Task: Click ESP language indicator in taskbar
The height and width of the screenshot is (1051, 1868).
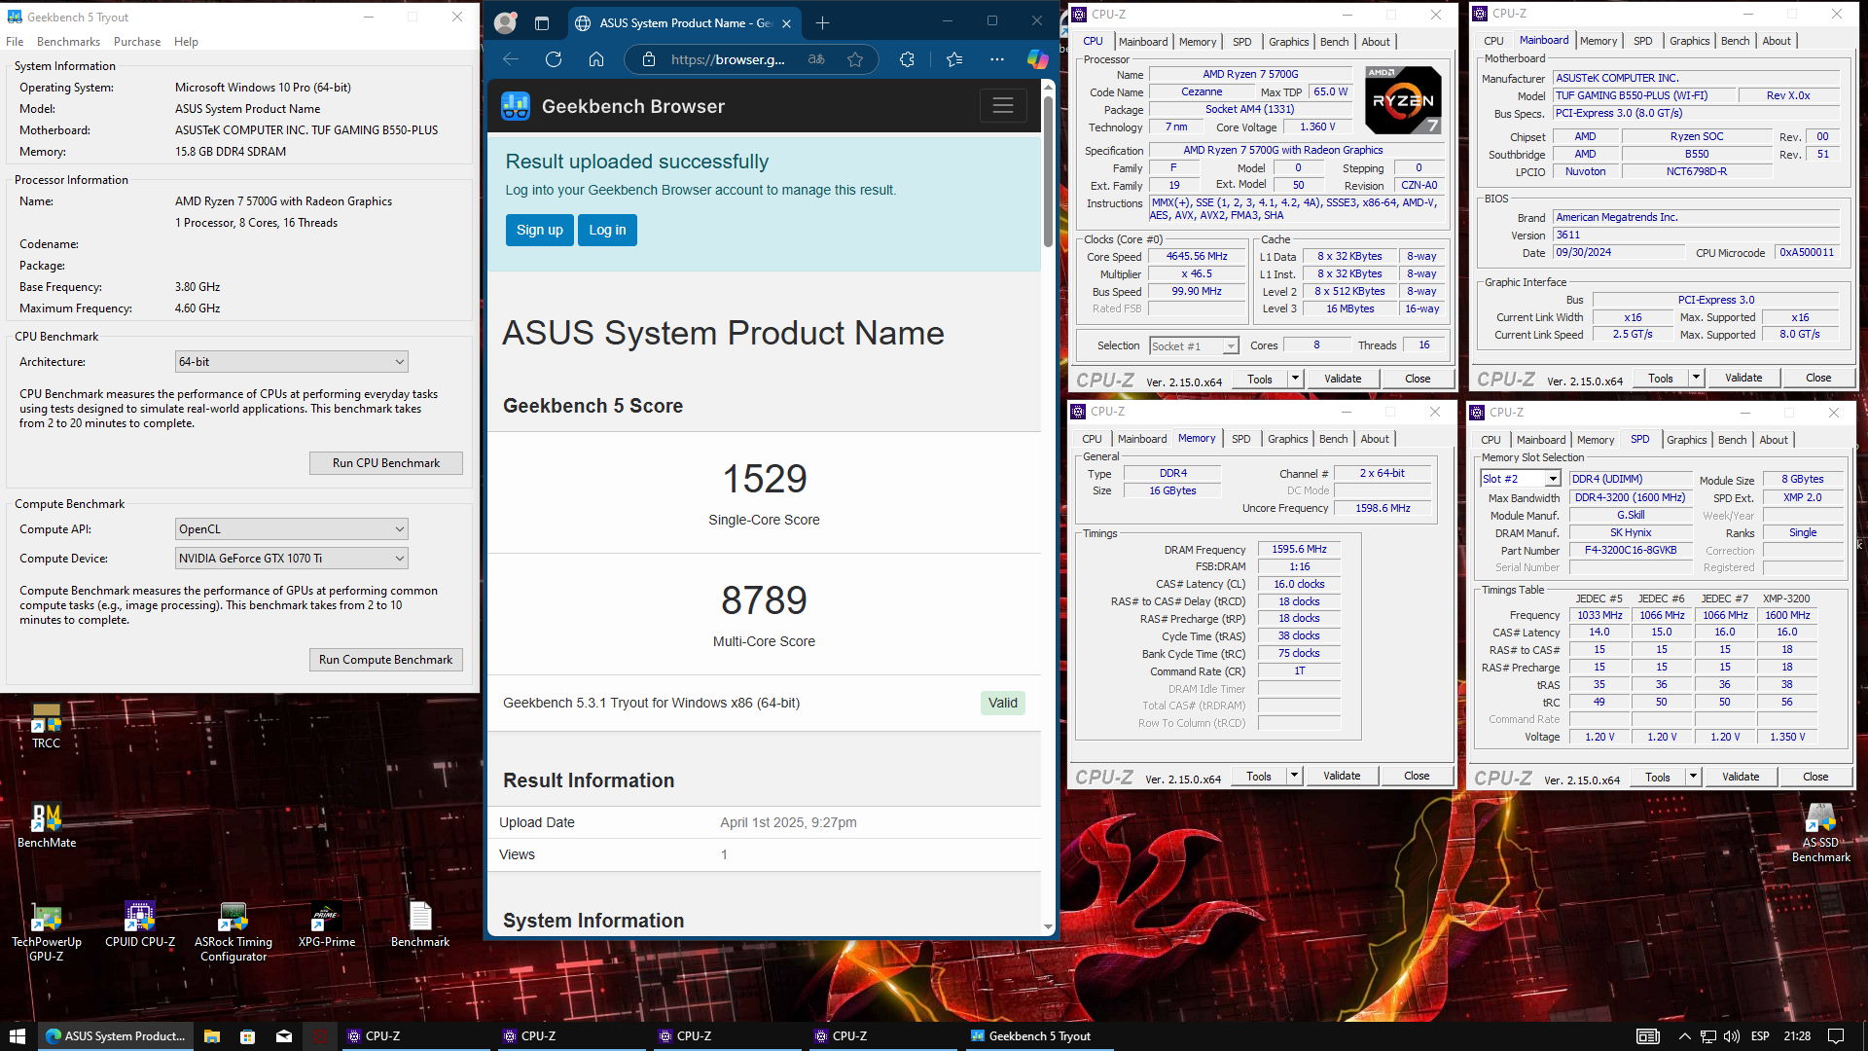Action: point(1760,1036)
